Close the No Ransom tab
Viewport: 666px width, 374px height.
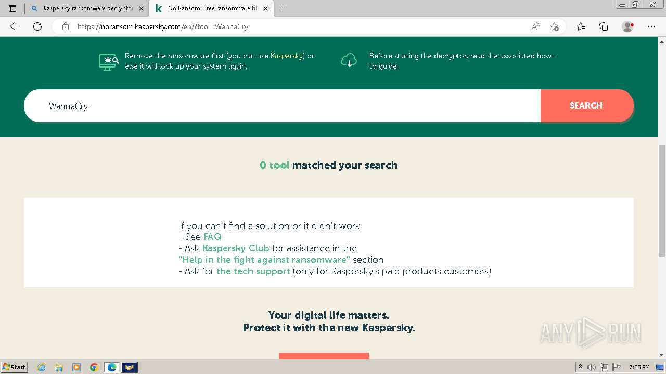coord(265,8)
